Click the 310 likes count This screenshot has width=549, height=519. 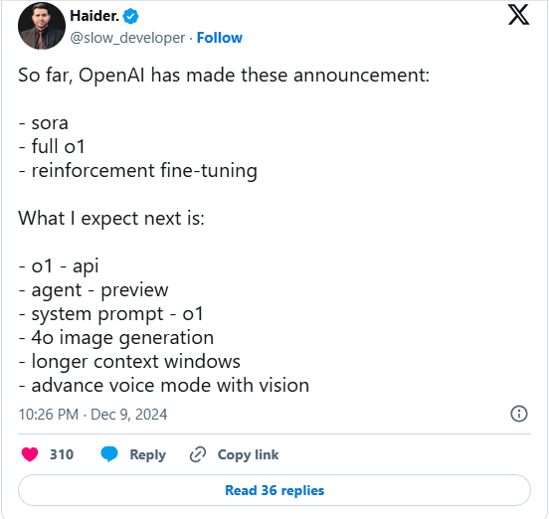pos(62,454)
